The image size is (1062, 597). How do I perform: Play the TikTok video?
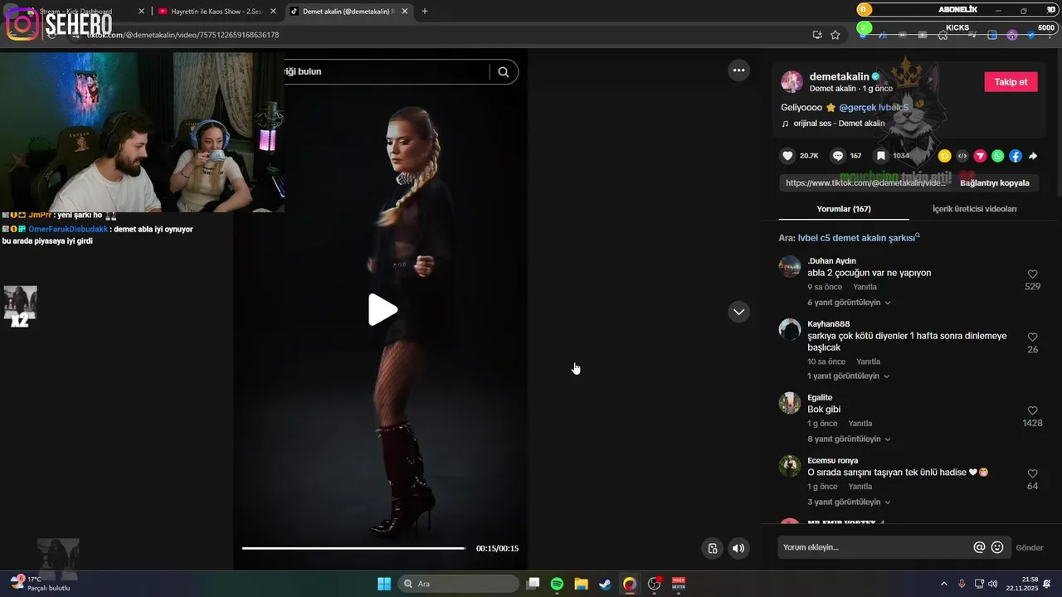382,309
